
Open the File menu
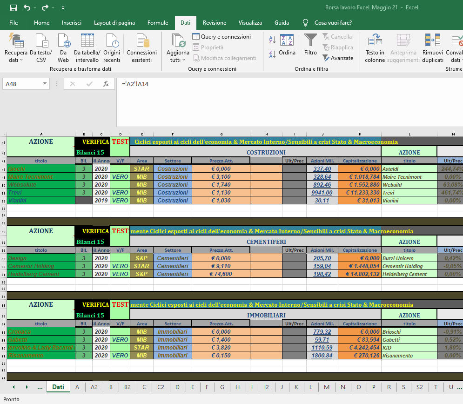coord(13,23)
